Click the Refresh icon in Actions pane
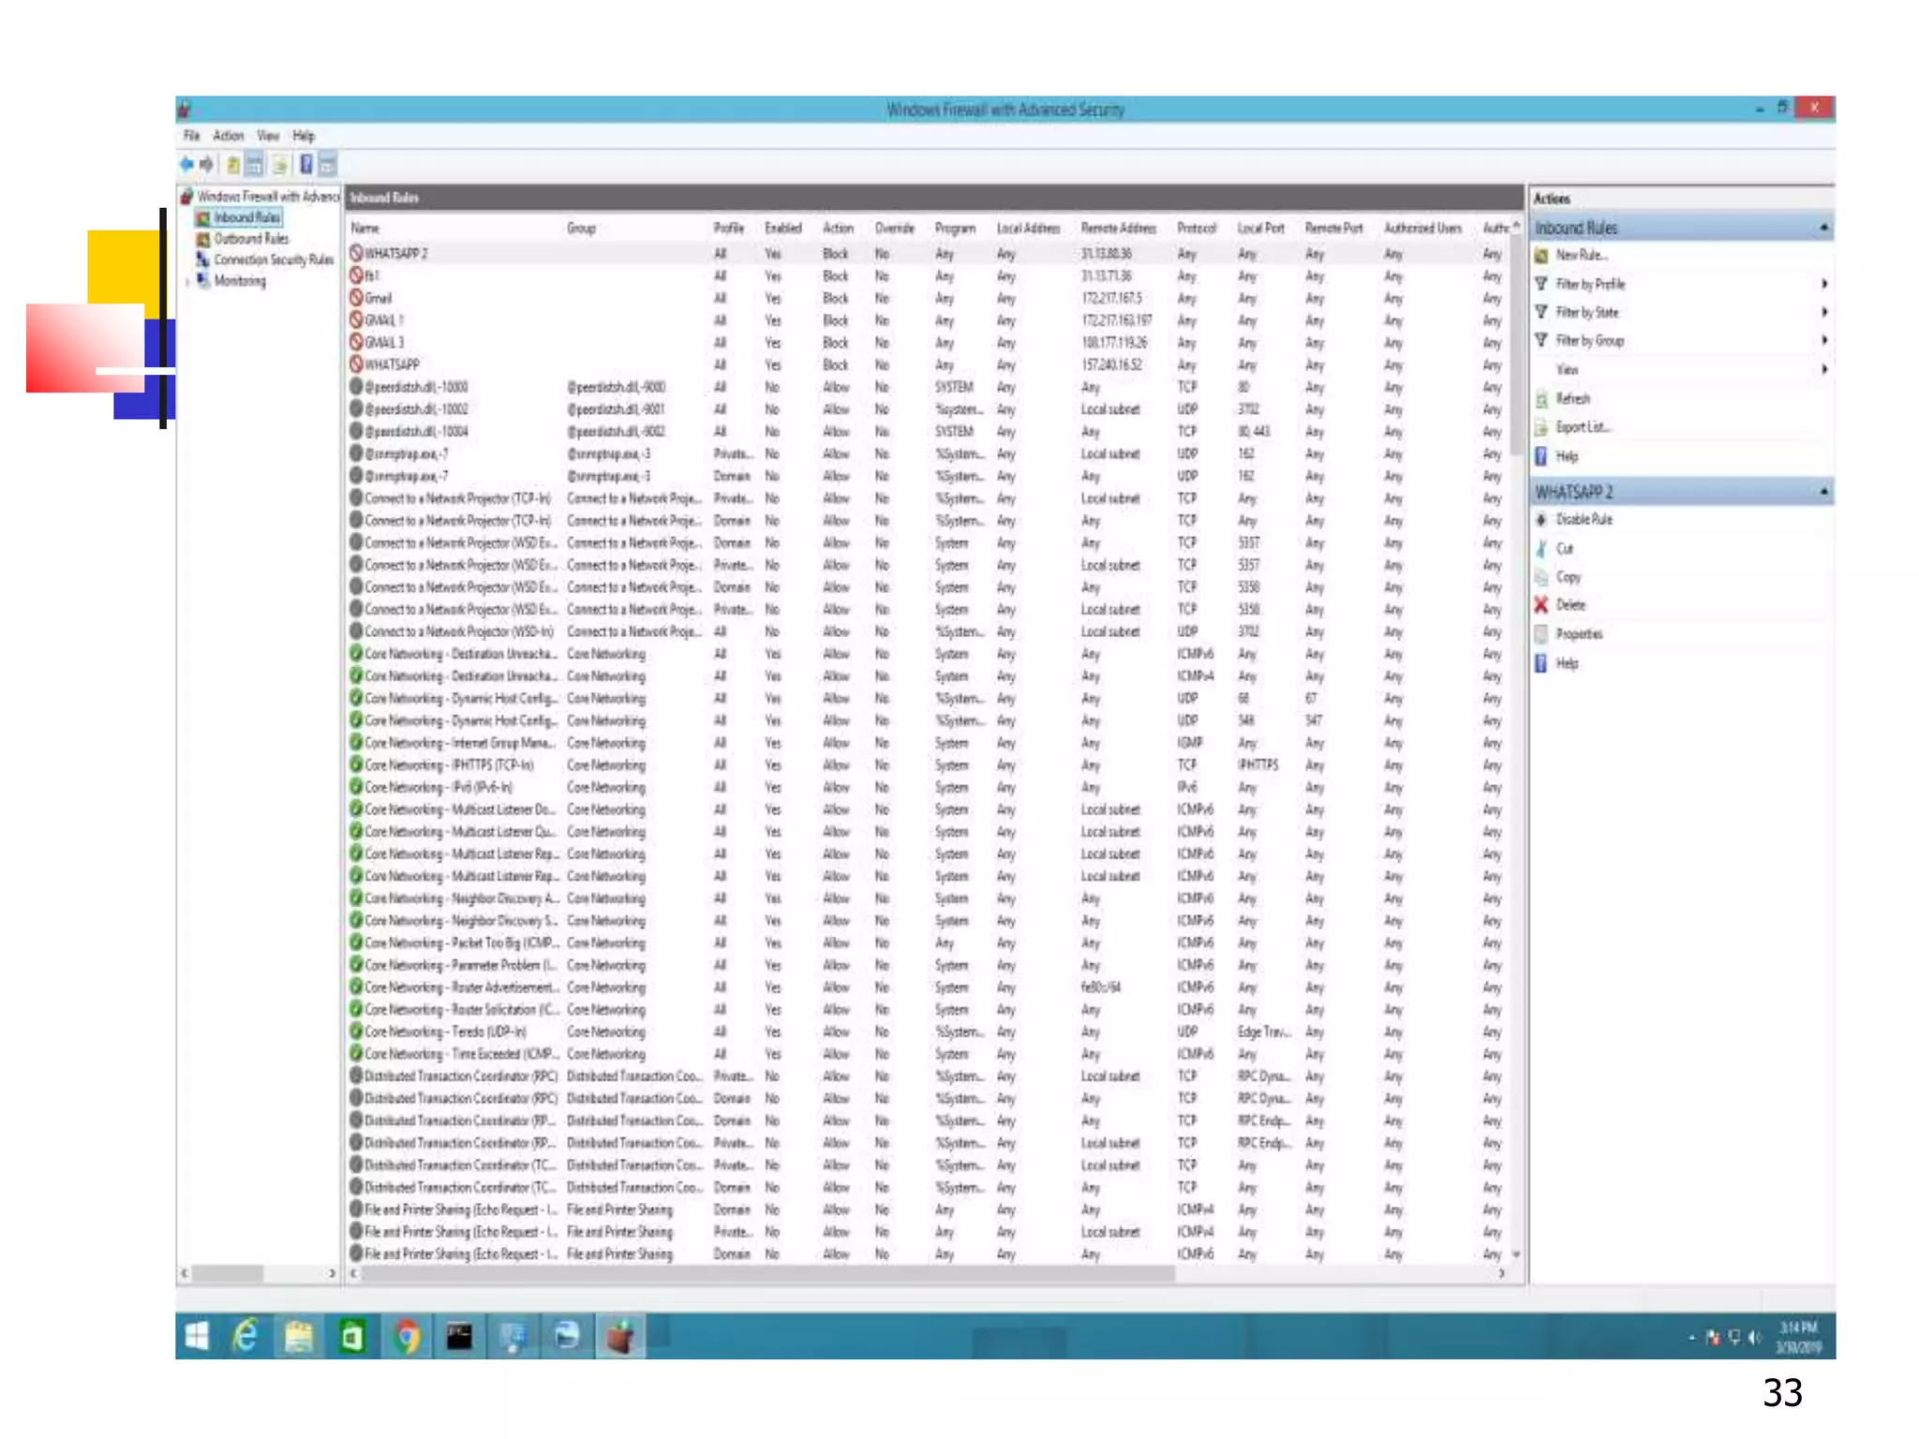This screenshot has width=1919, height=1439. [1541, 399]
